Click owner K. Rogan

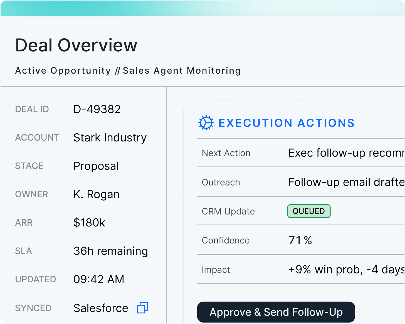pyautogui.click(x=96, y=194)
